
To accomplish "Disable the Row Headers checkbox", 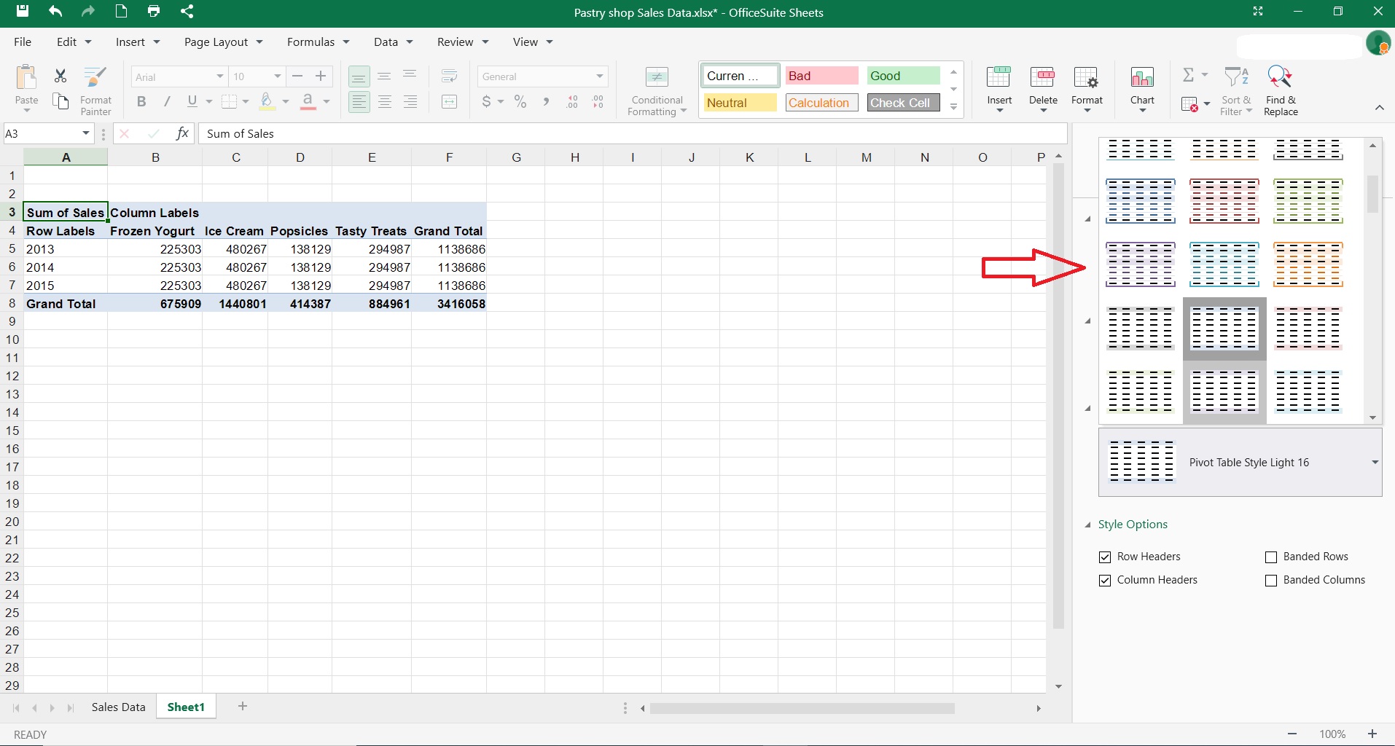I will coord(1106,557).
